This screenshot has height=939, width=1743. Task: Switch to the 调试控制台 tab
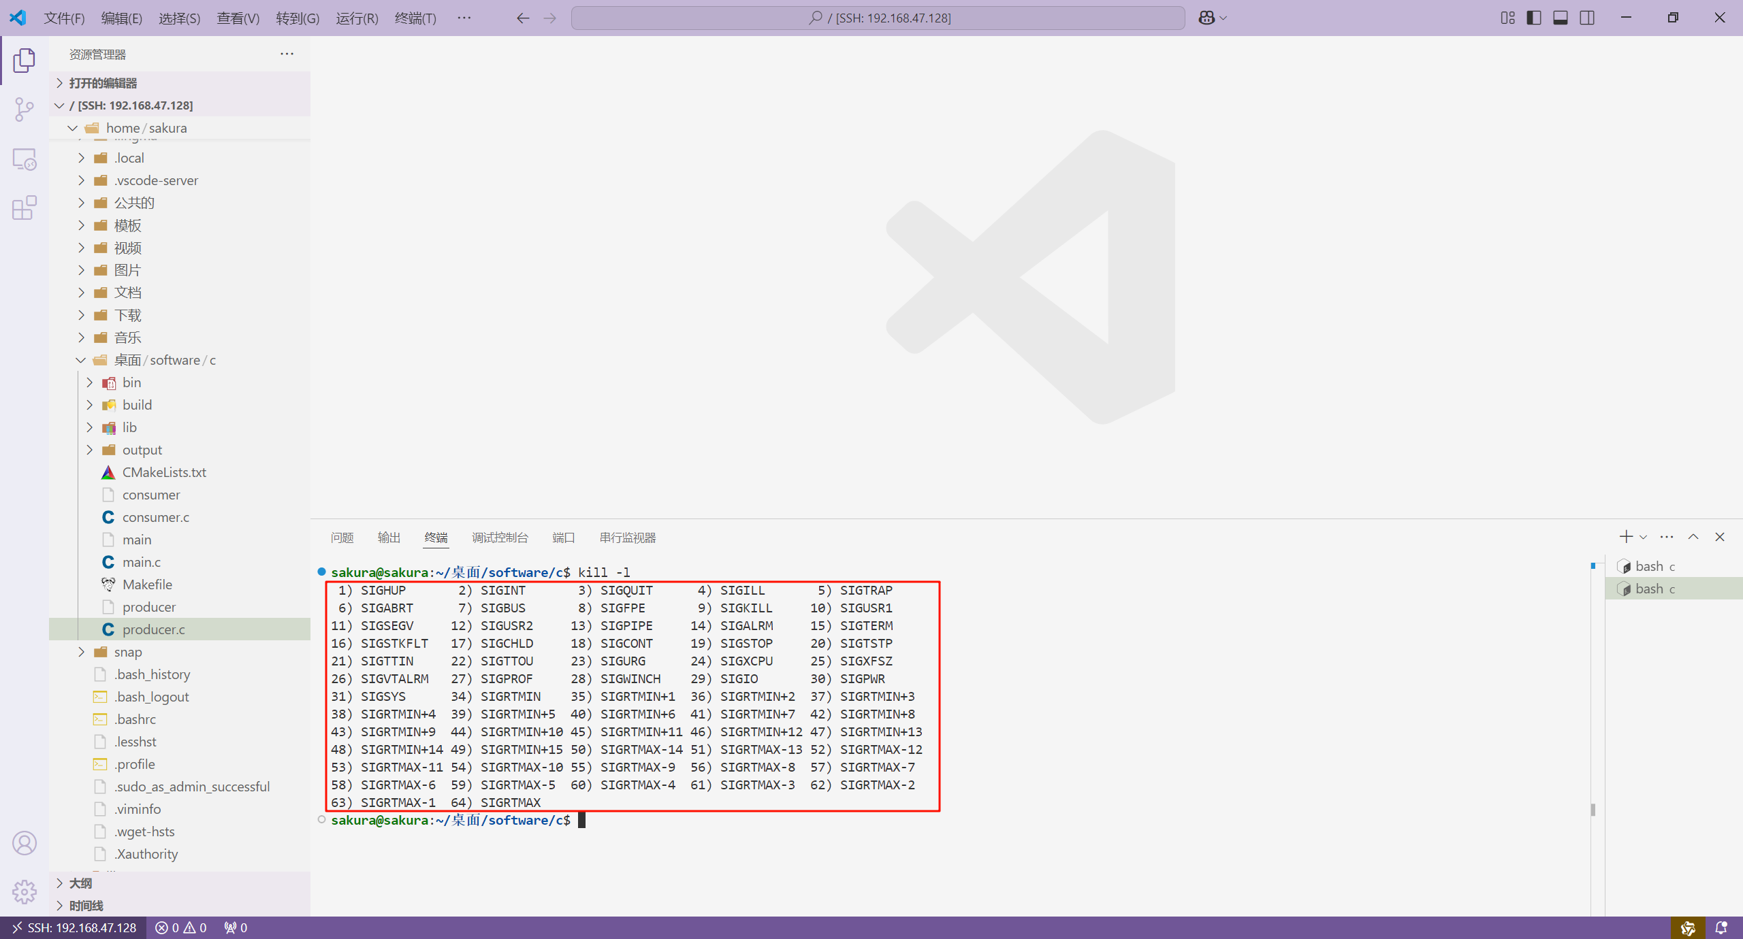pos(500,538)
